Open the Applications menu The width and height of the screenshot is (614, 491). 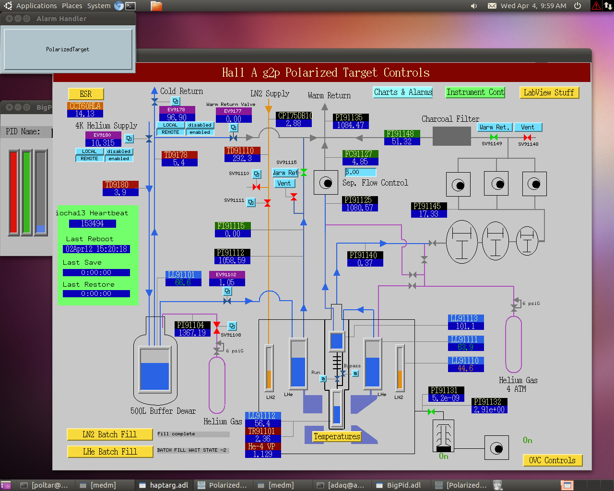36,6
